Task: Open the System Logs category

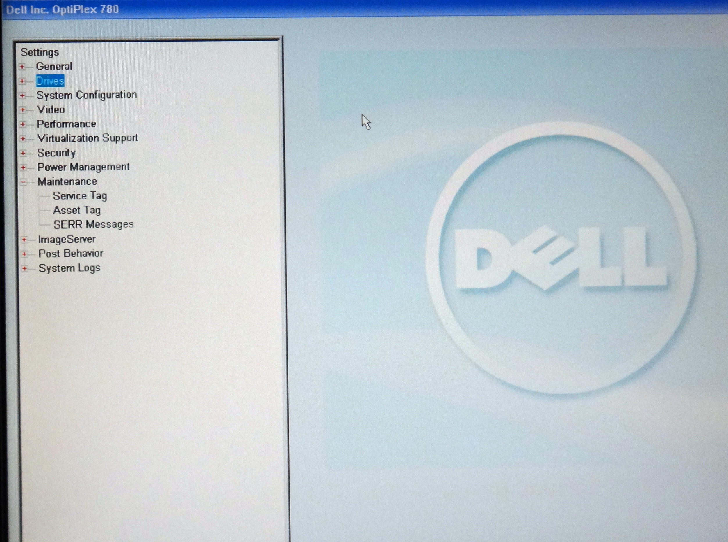Action: [x=69, y=268]
